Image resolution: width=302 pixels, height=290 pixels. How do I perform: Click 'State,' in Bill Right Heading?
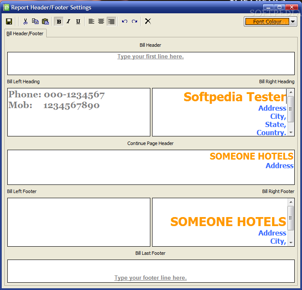click(x=275, y=124)
